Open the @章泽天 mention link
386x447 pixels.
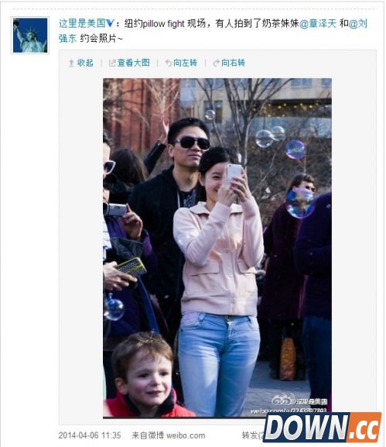pos(318,24)
